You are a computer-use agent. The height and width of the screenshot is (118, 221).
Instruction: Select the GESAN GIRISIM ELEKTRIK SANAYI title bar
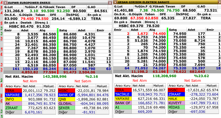(167, 2)
